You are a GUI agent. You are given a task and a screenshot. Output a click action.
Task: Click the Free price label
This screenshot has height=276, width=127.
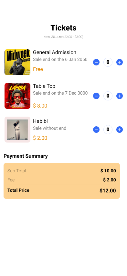pos(38,69)
